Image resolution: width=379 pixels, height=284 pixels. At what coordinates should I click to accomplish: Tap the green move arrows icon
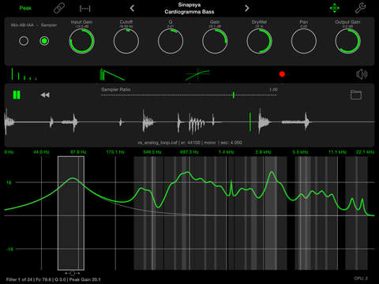click(x=334, y=8)
